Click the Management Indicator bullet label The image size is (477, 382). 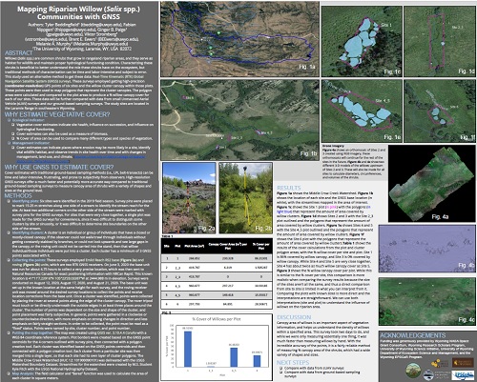31,143
